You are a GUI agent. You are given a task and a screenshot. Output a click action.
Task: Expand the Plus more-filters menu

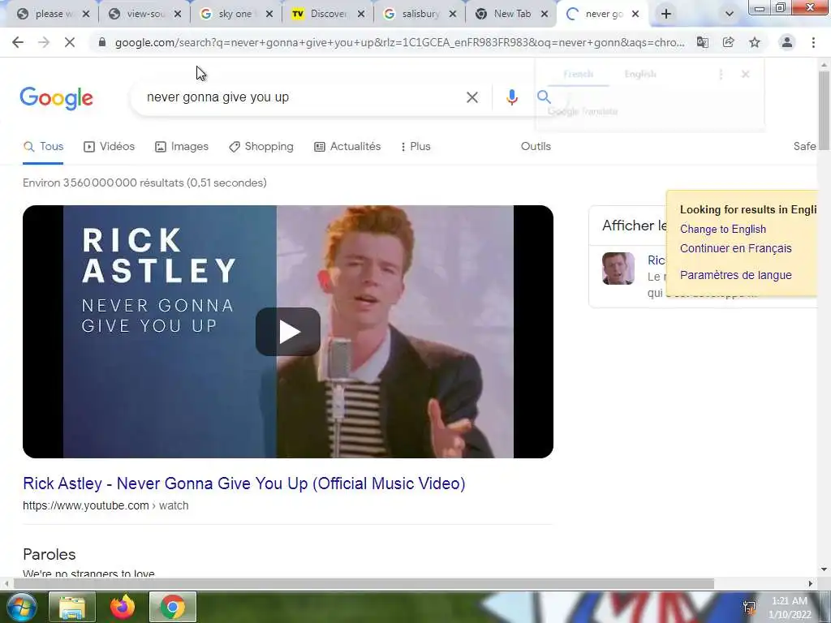(x=415, y=147)
